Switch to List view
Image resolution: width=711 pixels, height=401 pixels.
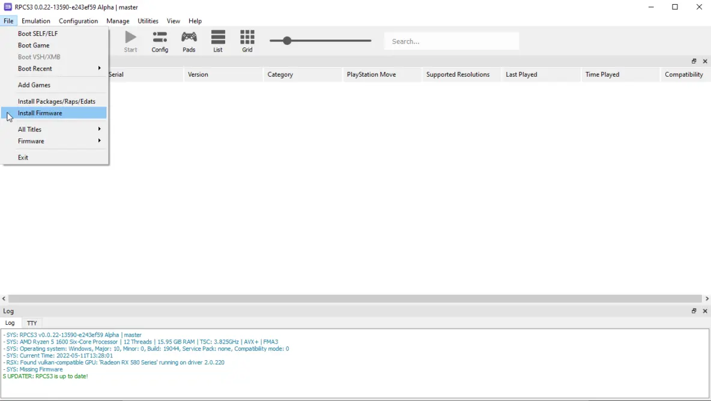point(218,41)
